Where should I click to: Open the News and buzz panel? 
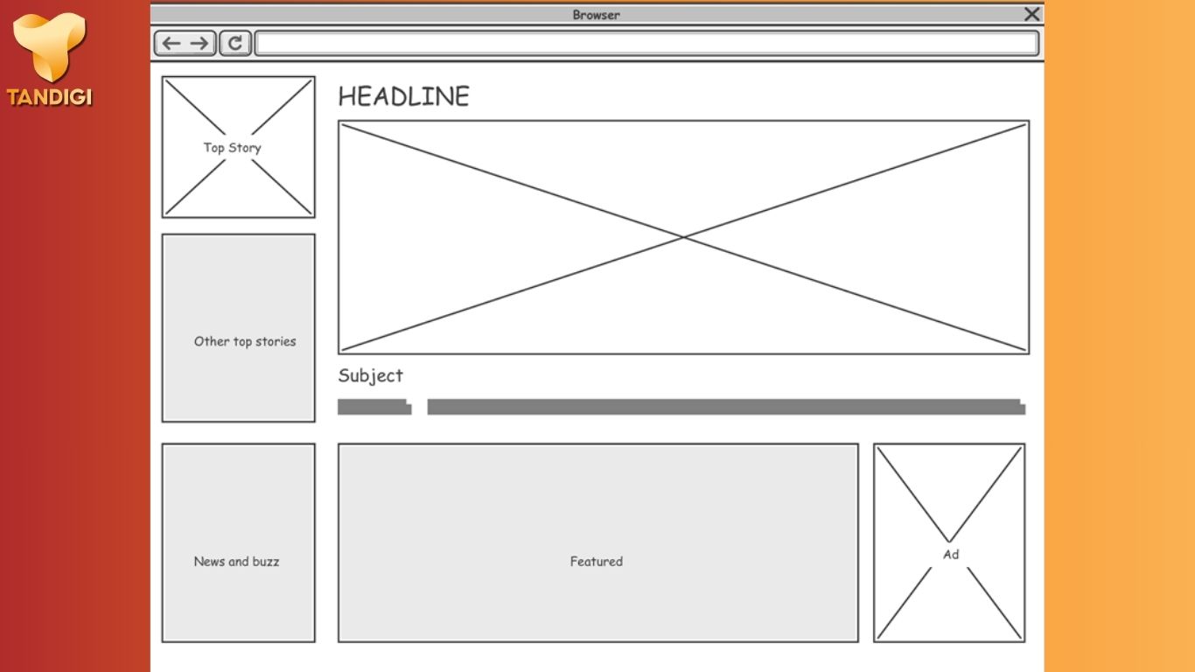(x=238, y=542)
